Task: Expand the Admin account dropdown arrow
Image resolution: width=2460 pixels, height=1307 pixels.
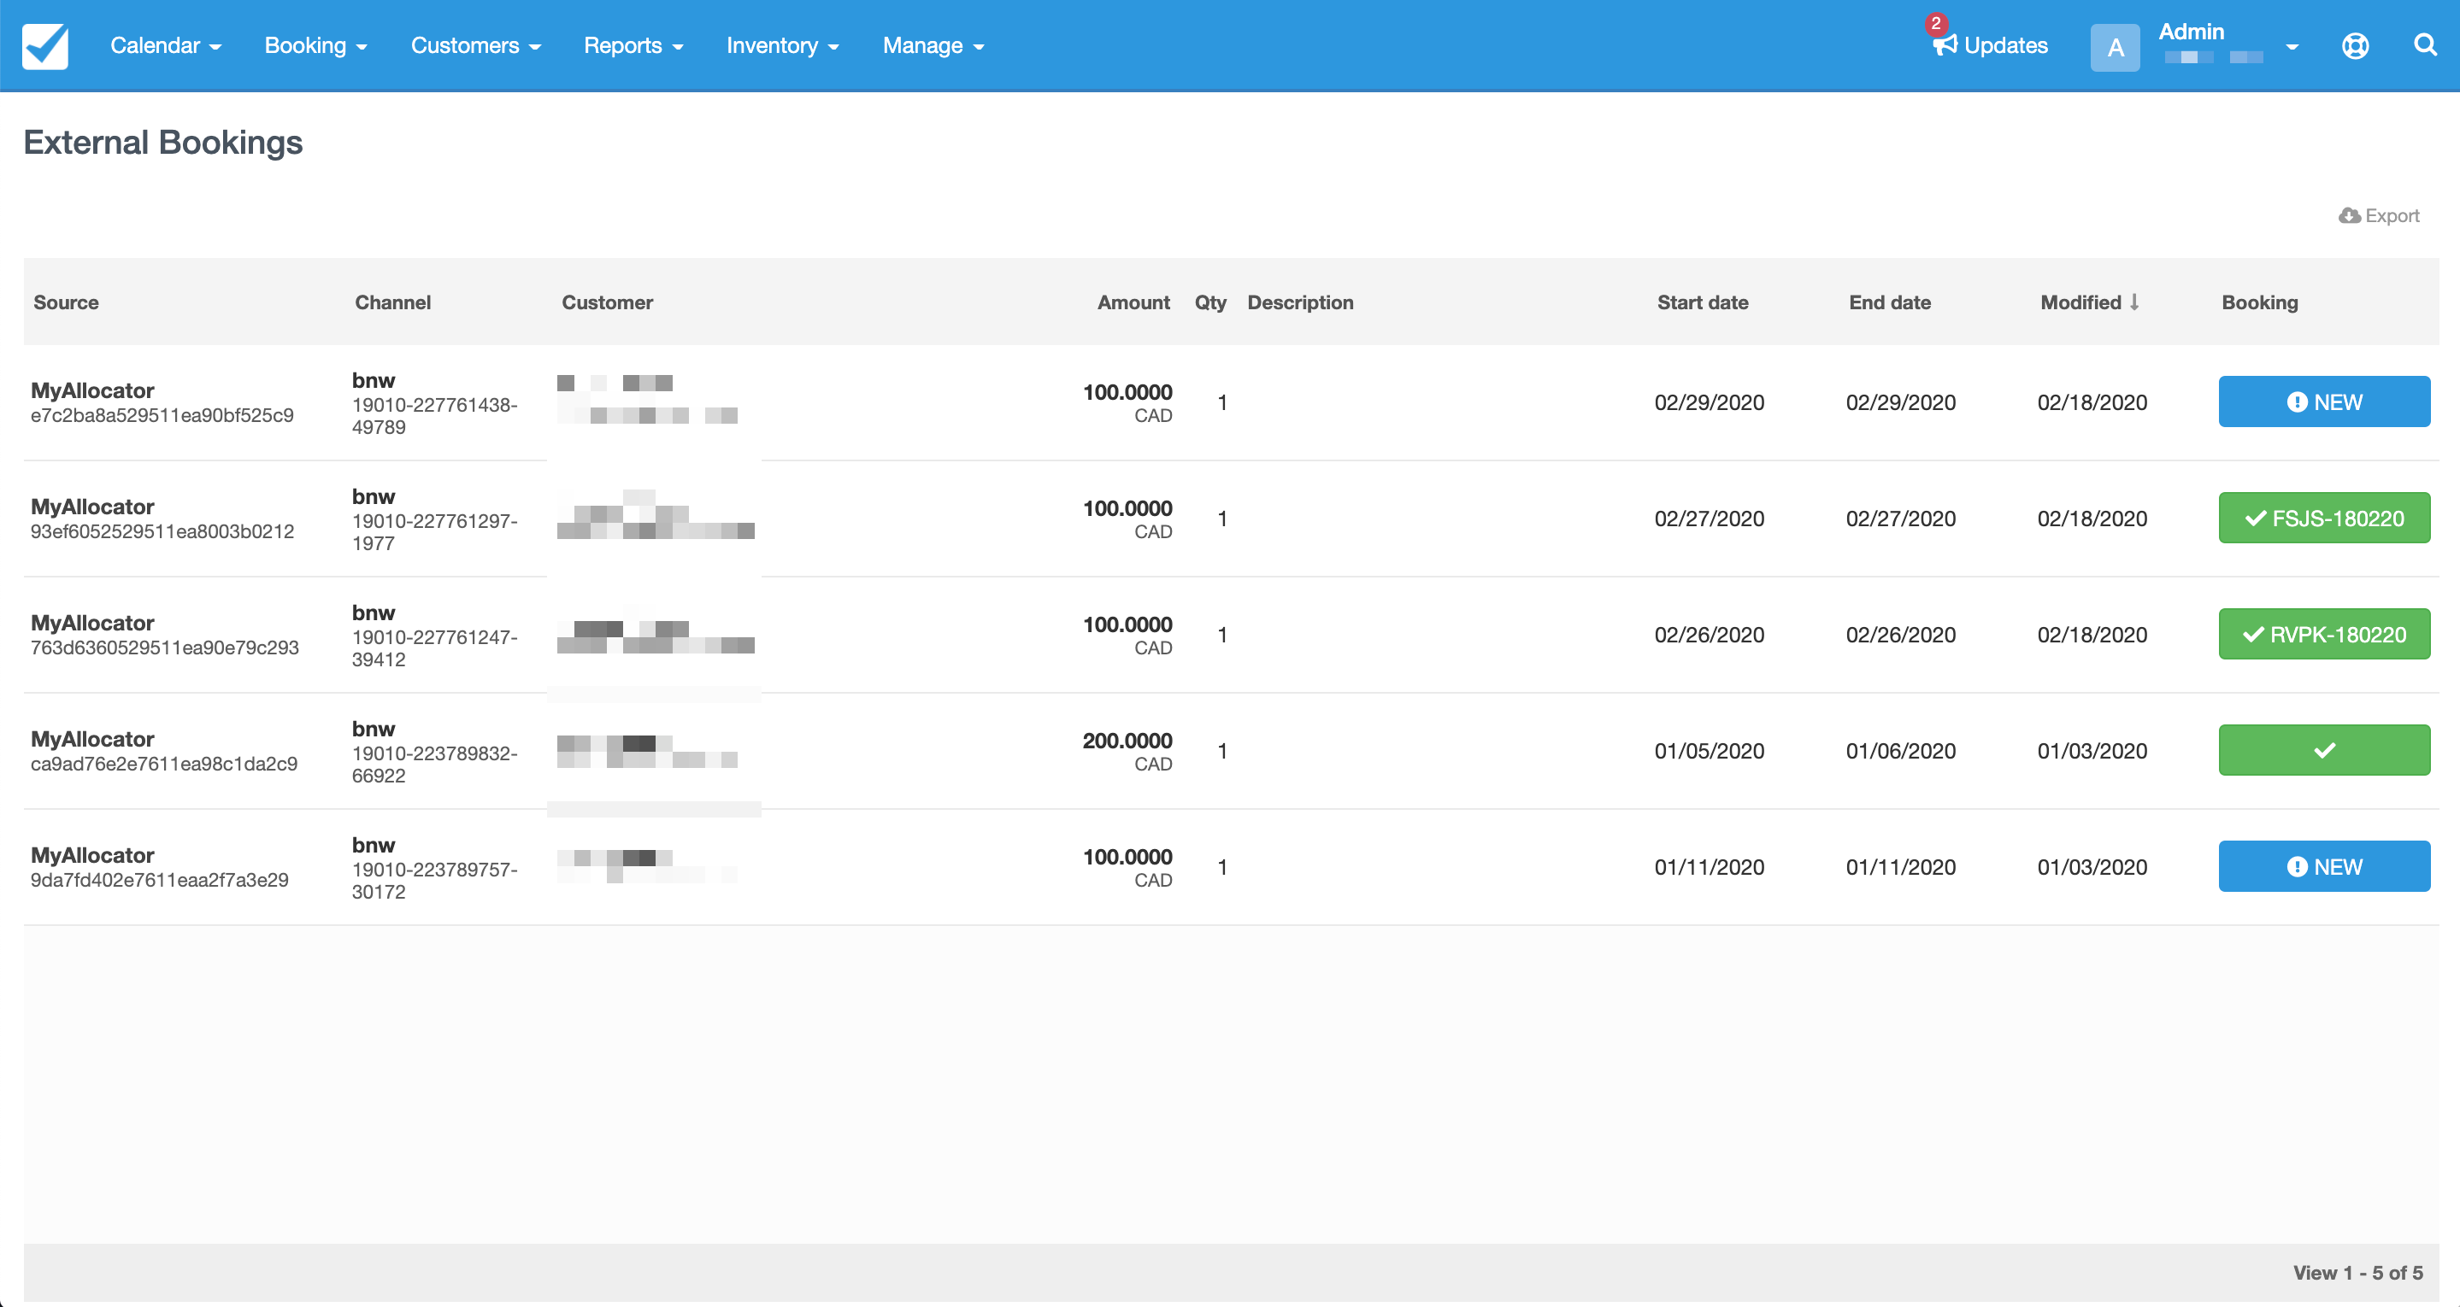Action: 2291,47
